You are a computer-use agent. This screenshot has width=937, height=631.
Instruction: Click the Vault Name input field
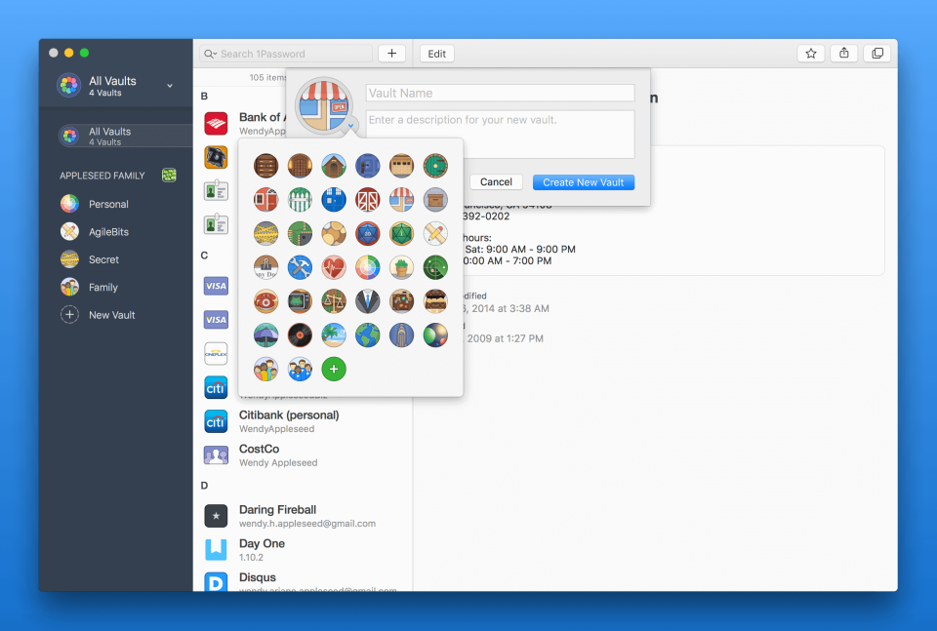(x=500, y=93)
